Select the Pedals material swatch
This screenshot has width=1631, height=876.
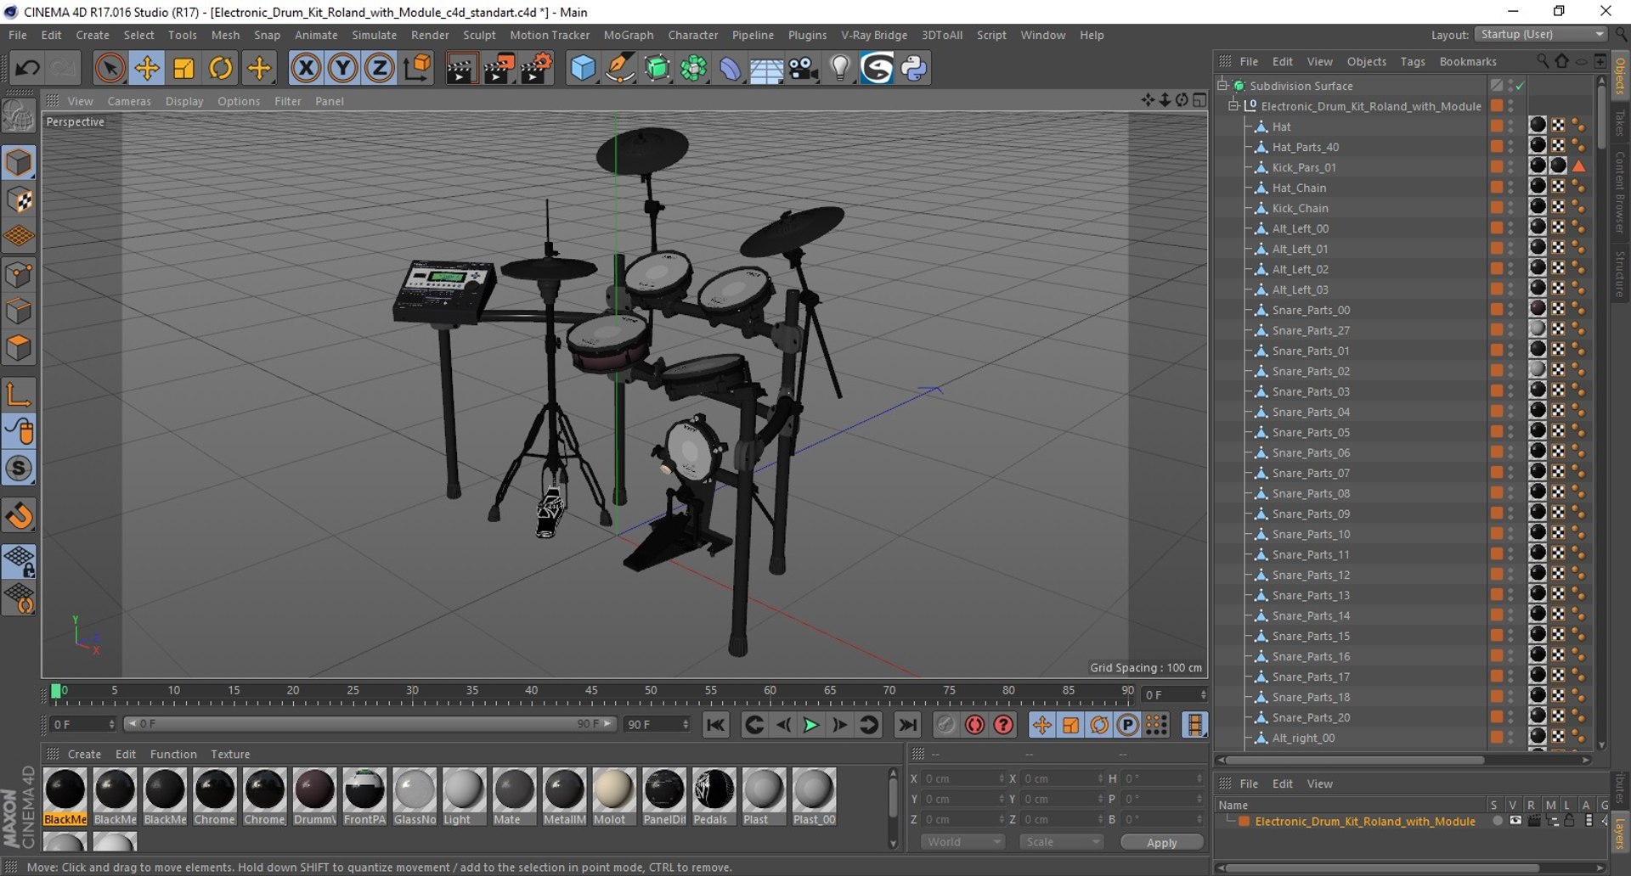[714, 796]
